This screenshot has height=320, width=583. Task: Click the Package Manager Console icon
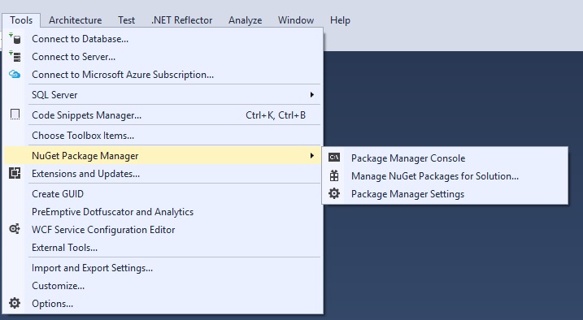tap(334, 158)
